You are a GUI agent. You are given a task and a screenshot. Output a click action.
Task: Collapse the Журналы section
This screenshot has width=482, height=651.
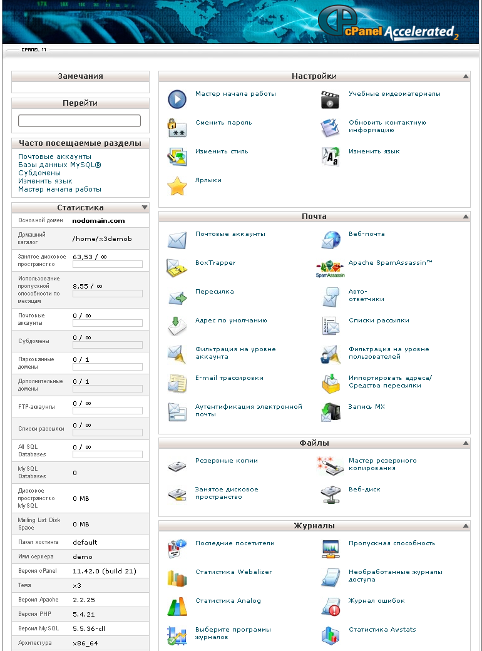[465, 526]
